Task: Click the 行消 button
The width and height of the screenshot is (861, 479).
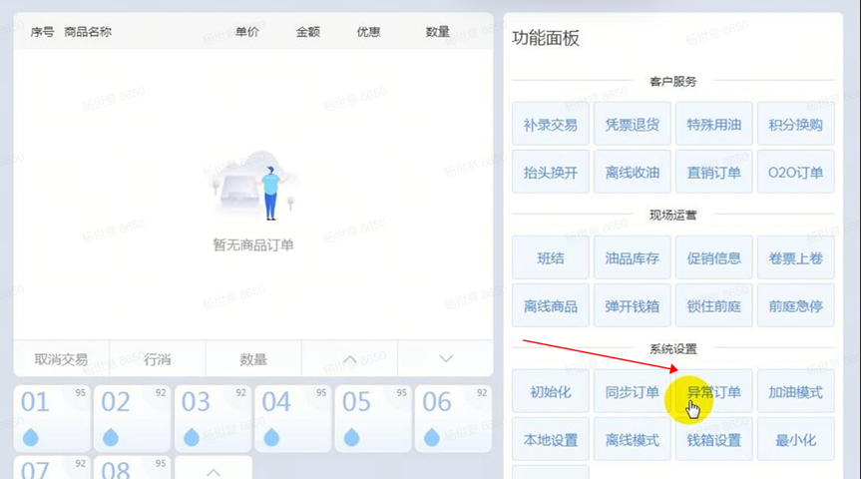Action: (158, 359)
